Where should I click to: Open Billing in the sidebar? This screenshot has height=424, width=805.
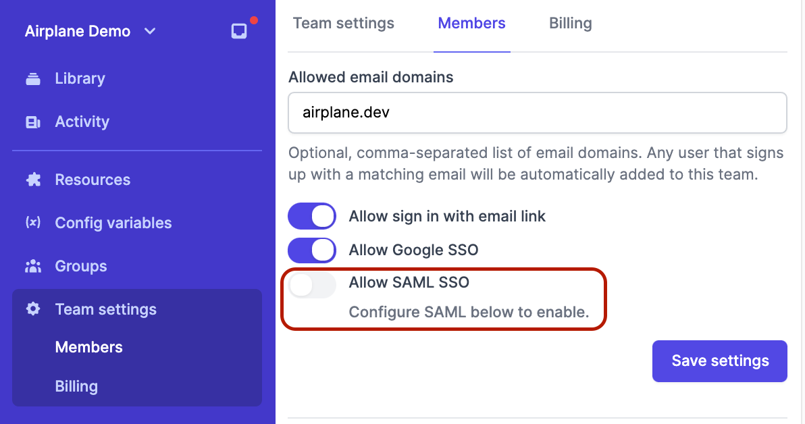76,386
